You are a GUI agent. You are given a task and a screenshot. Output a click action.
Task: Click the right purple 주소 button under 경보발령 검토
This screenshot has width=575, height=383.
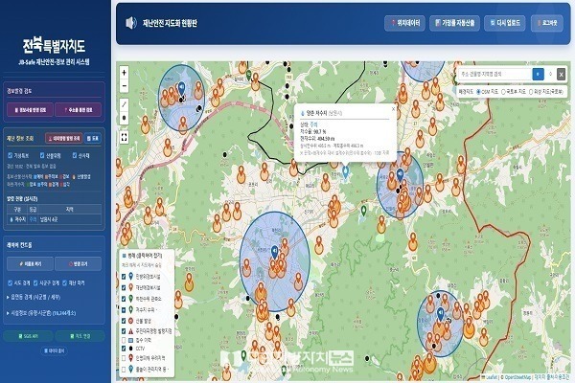79,109
